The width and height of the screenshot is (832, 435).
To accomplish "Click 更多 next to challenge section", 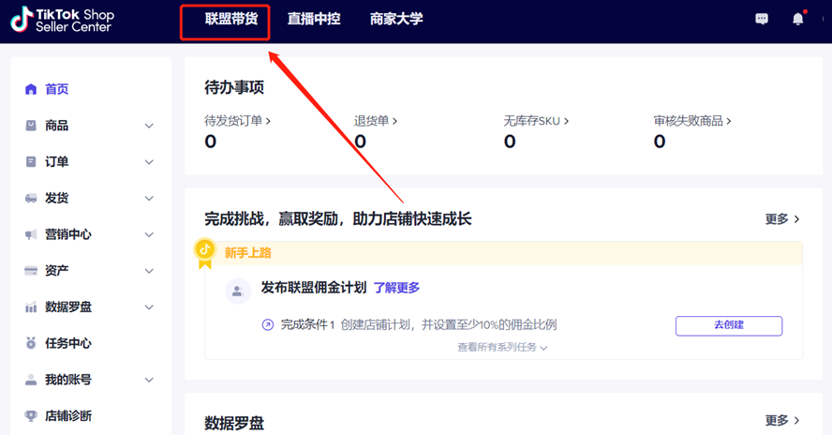I will [782, 218].
